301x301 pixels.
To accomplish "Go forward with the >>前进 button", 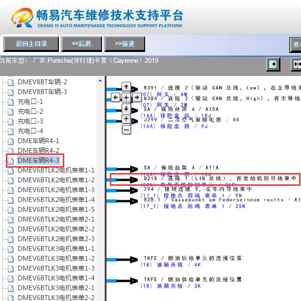I will (x=125, y=44).
